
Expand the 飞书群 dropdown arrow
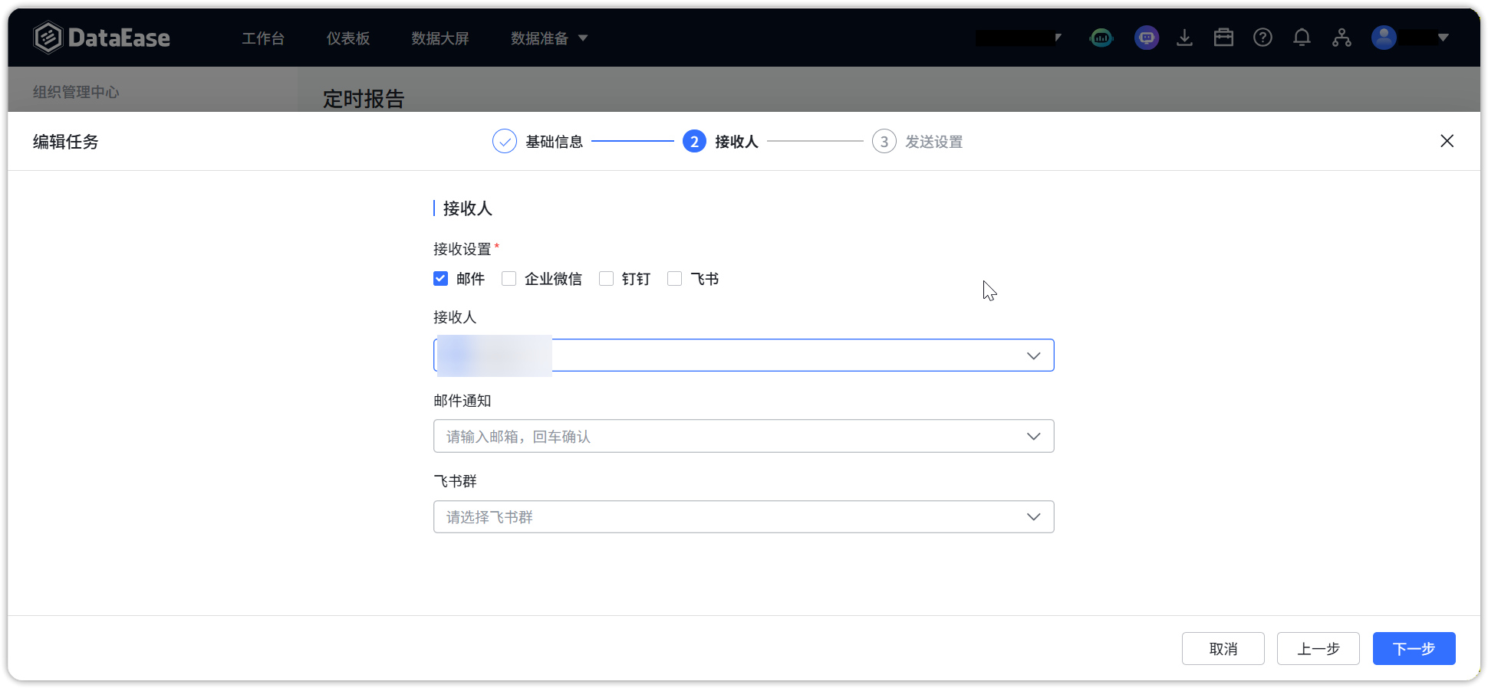point(1033,517)
